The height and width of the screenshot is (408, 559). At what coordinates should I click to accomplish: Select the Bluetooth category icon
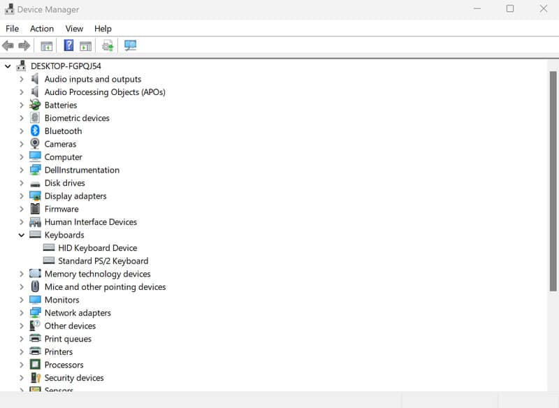35,131
